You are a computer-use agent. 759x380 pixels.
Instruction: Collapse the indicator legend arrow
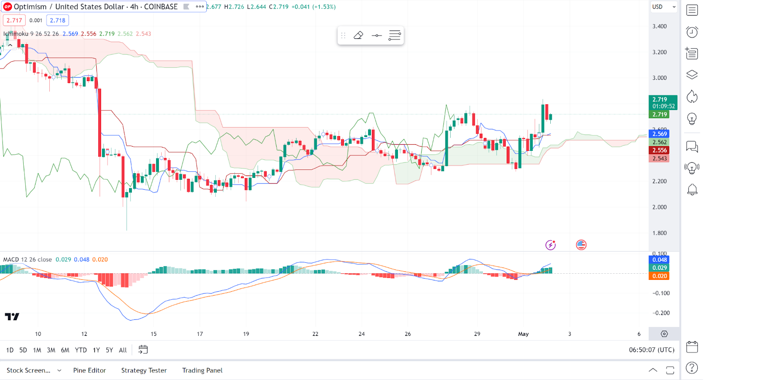9,45
